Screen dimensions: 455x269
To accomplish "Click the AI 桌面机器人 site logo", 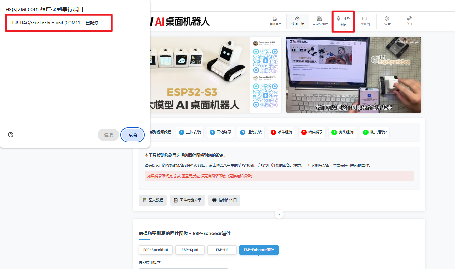I will tap(180, 21).
